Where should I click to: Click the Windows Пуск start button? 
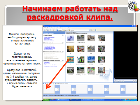46,100
